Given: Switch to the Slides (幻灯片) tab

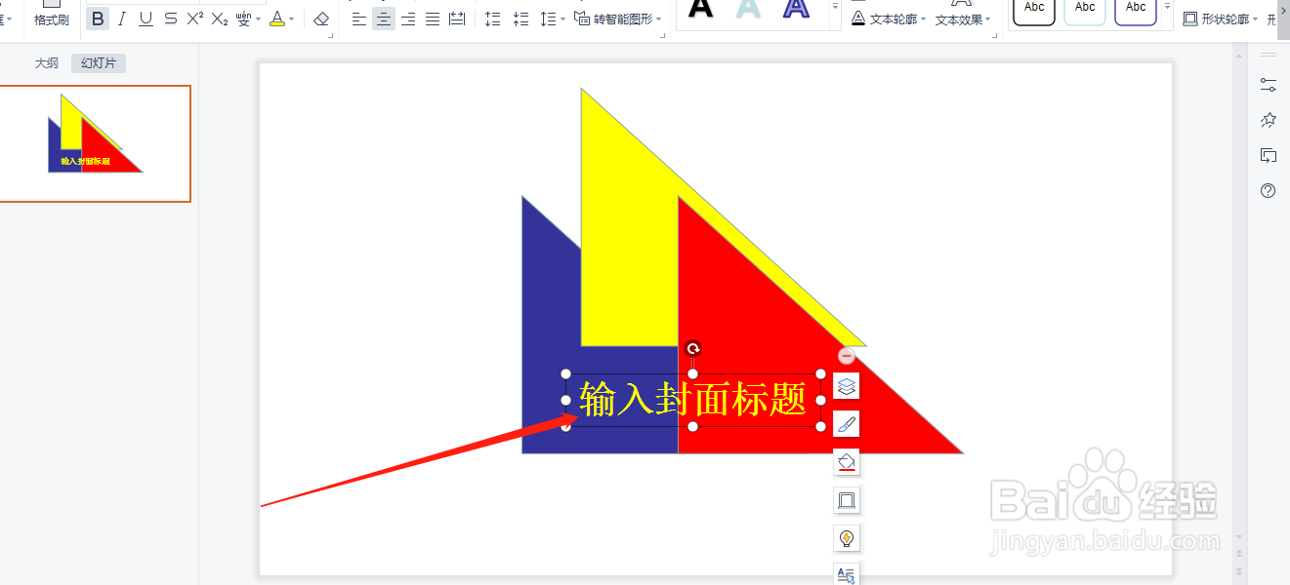Looking at the screenshot, I should pos(99,63).
